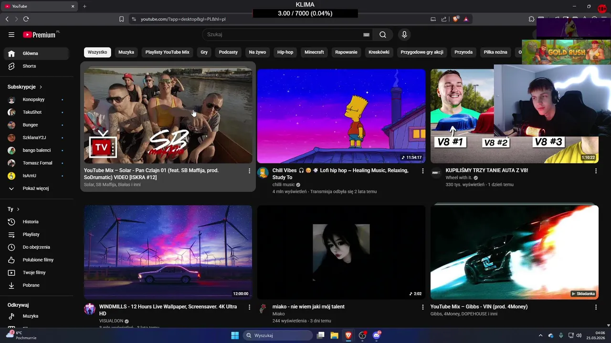Open more options for miako video

(x=422, y=307)
